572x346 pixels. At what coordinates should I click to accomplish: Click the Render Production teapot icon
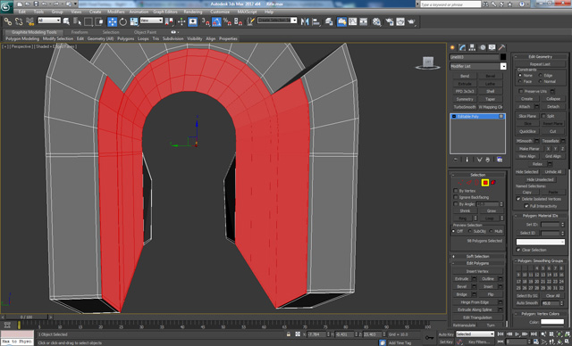coord(411,21)
